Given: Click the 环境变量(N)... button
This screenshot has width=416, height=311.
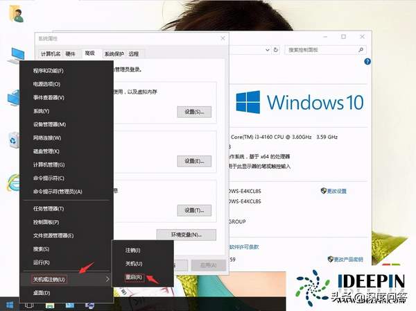Looking at the screenshot, I should (183, 235).
